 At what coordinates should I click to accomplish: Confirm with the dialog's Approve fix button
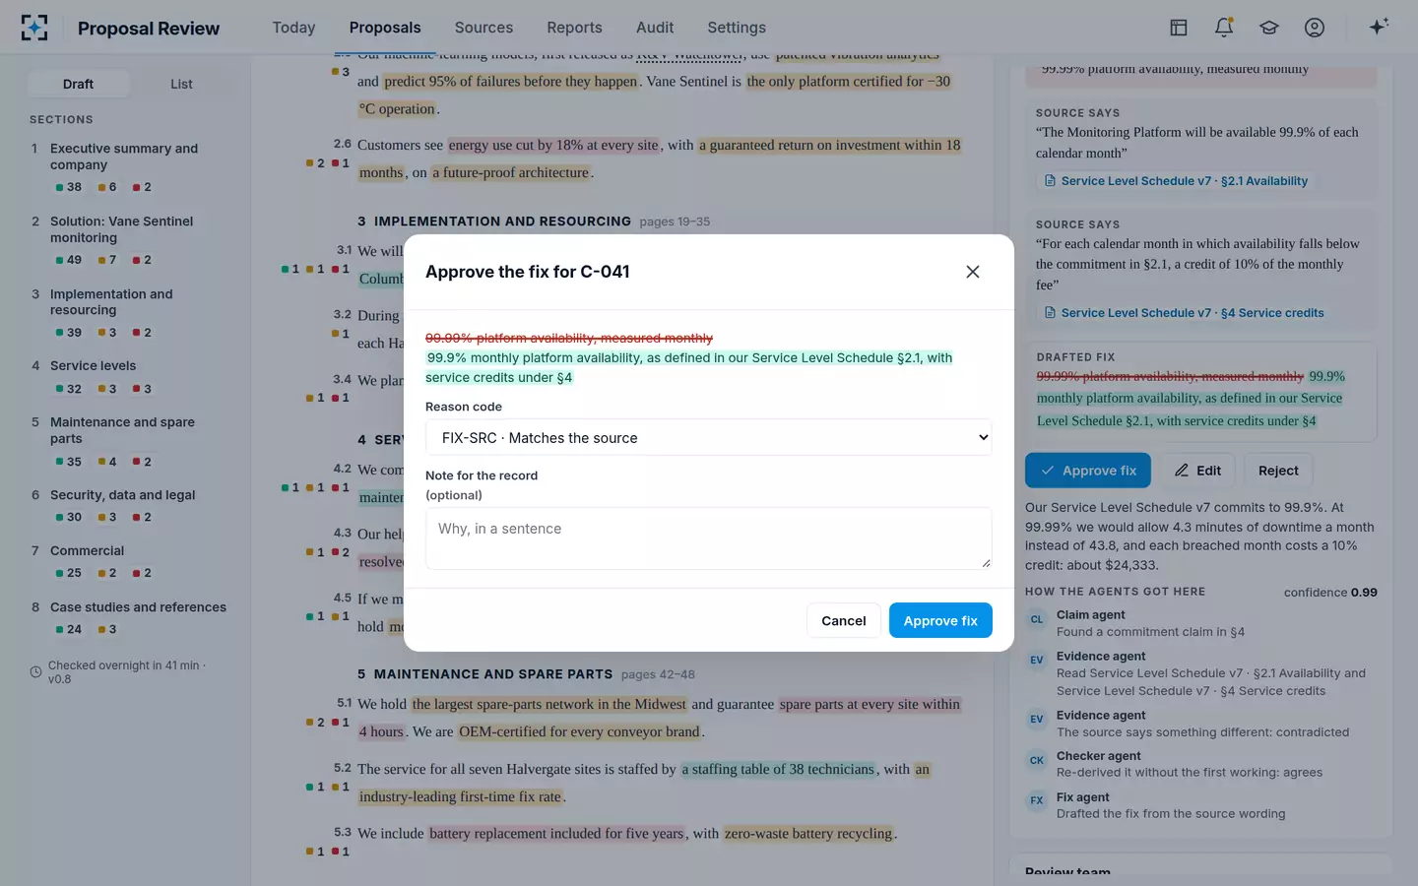(940, 621)
